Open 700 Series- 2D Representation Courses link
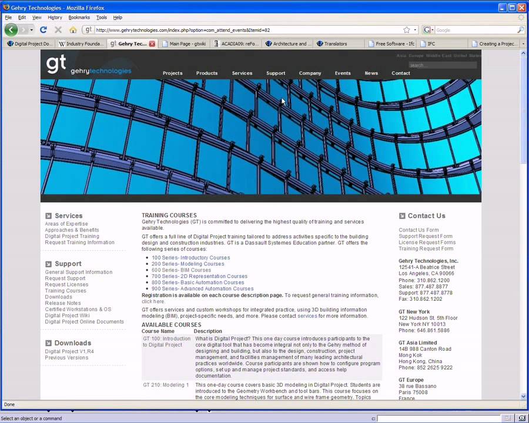Screen dimensions: 529x423 pos(199,276)
